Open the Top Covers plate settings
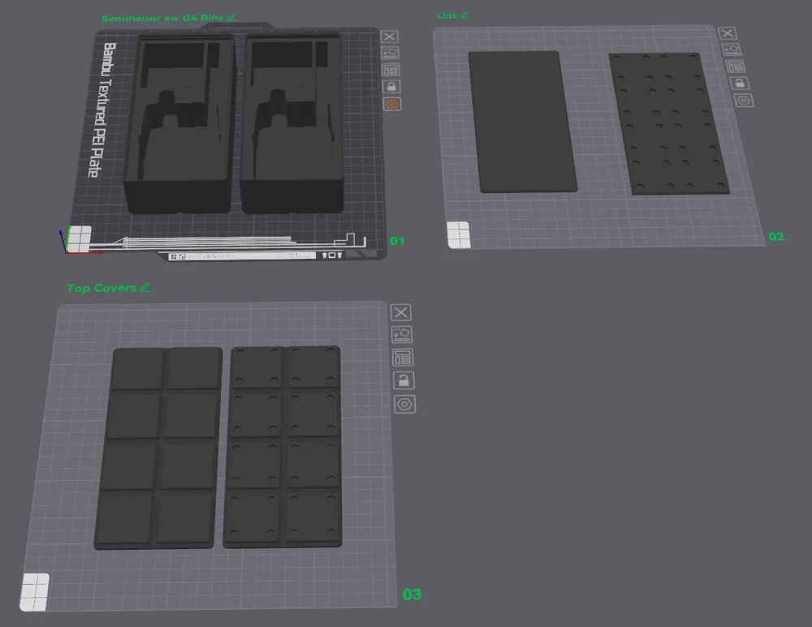This screenshot has height=627, width=812. pyautogui.click(x=405, y=404)
